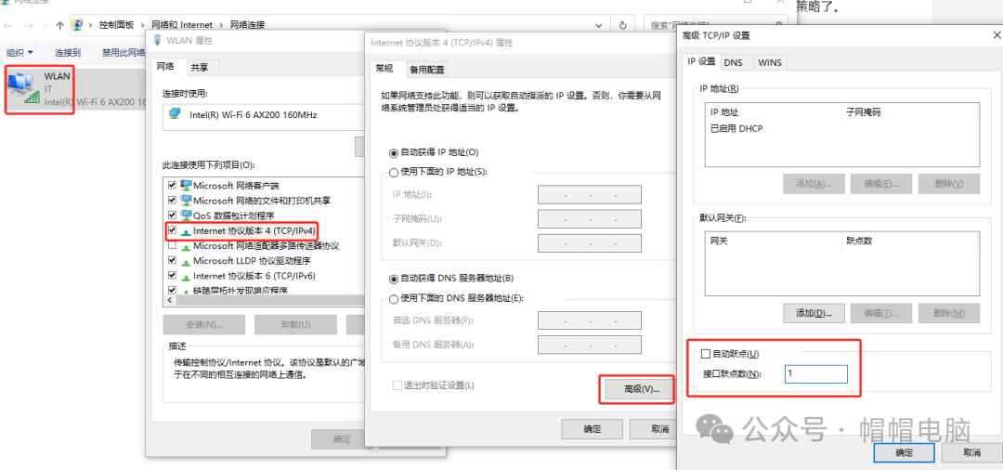Click the Back arrow in Explorer navigation

[x=9, y=25]
